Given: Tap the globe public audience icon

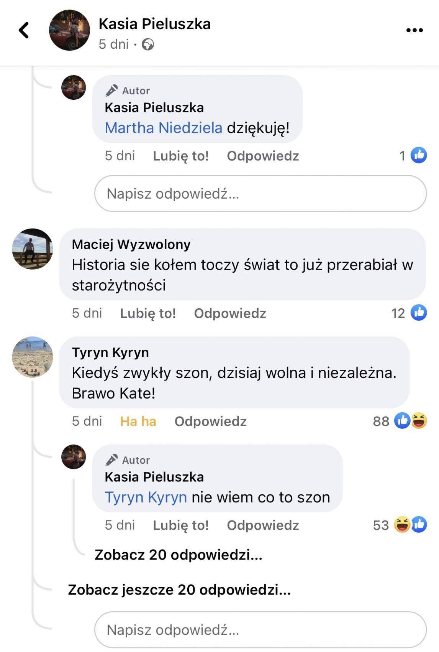Looking at the screenshot, I should 148,44.
